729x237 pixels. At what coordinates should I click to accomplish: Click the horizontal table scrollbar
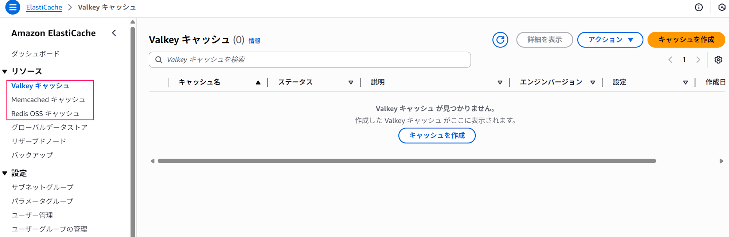point(407,161)
